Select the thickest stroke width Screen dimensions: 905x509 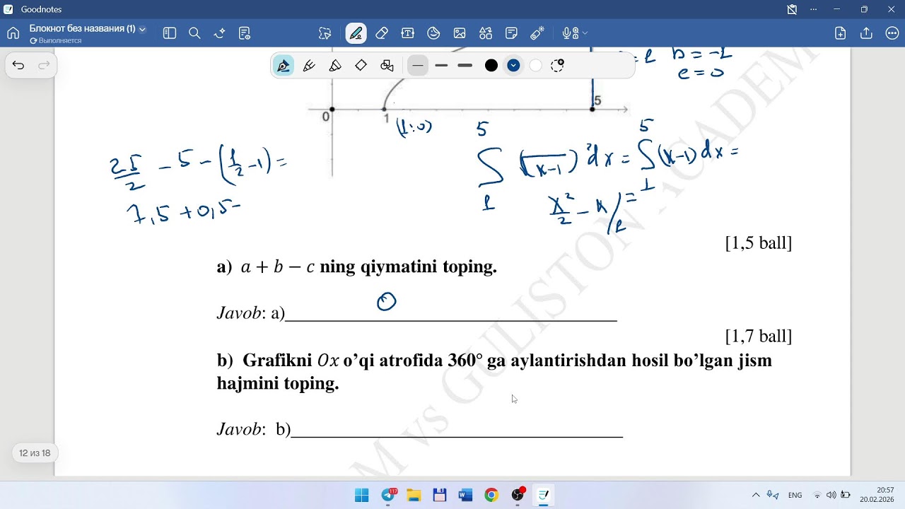click(465, 66)
